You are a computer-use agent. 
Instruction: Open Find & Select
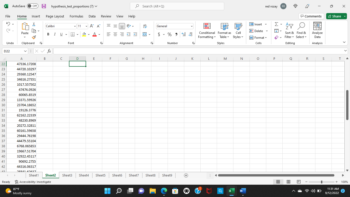301,31
